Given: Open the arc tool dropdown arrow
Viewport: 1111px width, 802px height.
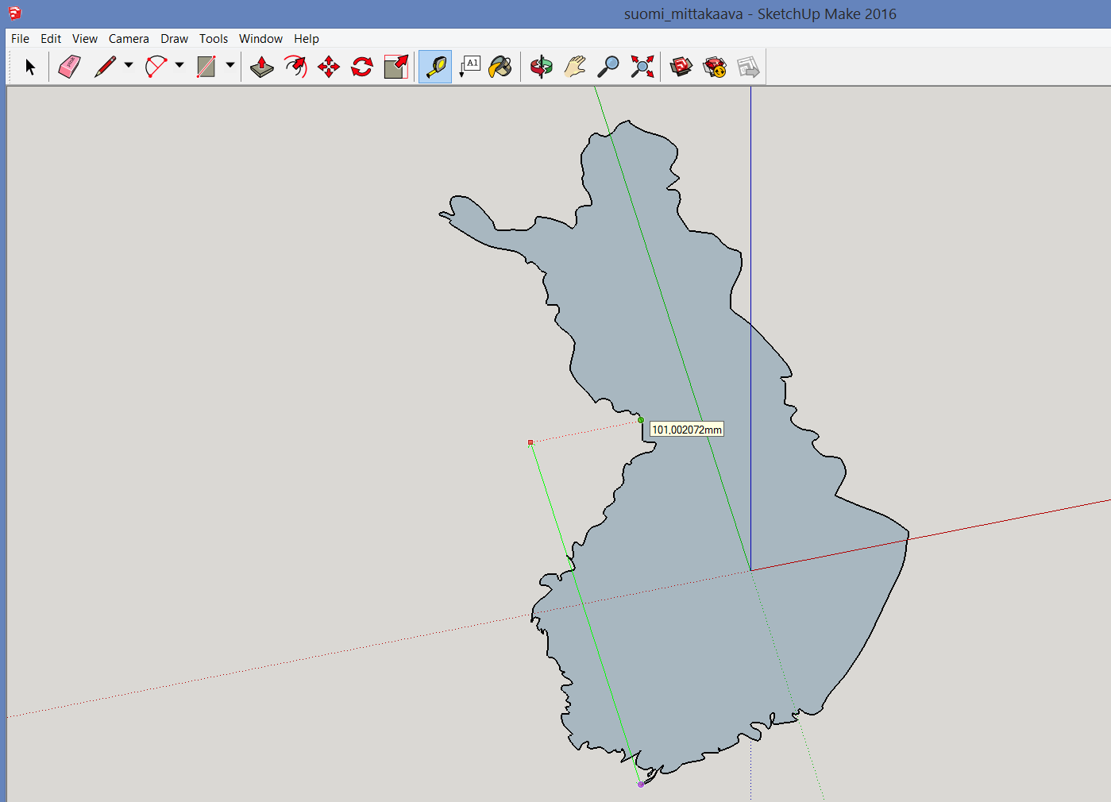Looking at the screenshot, I should pos(179,66).
